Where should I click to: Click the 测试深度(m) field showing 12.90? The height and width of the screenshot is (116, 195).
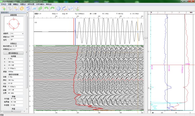coord(18,46)
